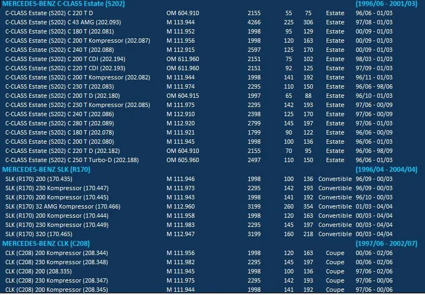The width and height of the screenshot is (425, 295).
Task: Click engine code OM 605.960
Action: pos(183,160)
